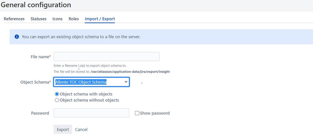Enable the Show password checkbox
Viewport: 313px width, 140px height.
click(137, 113)
